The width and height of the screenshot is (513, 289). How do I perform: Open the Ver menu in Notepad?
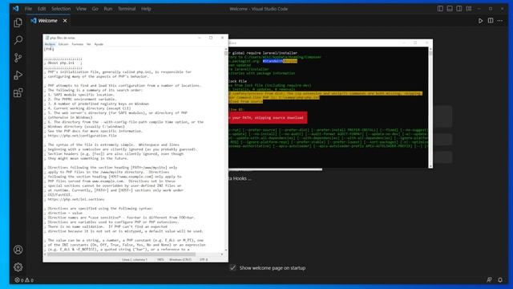pos(89,44)
